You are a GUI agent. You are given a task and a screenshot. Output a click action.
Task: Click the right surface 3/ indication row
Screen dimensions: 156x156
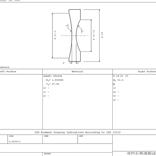115,88
